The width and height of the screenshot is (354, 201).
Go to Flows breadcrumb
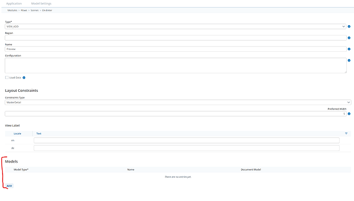[24, 10]
